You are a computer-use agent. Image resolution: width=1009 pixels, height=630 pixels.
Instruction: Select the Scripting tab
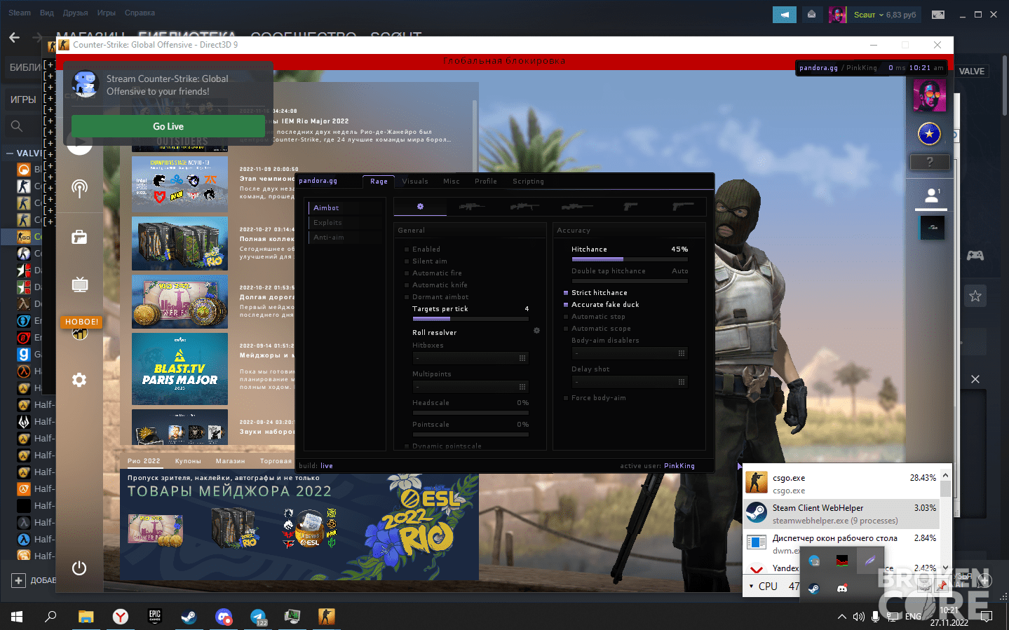pyautogui.click(x=528, y=182)
